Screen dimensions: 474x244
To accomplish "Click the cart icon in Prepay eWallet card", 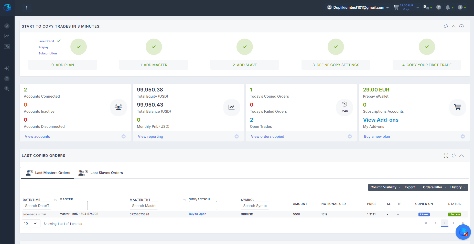I will (x=458, y=107).
